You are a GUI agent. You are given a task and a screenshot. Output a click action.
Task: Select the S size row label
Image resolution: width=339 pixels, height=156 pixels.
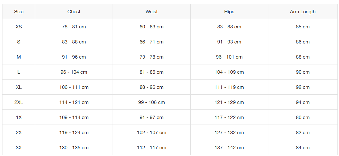[x=19, y=42]
